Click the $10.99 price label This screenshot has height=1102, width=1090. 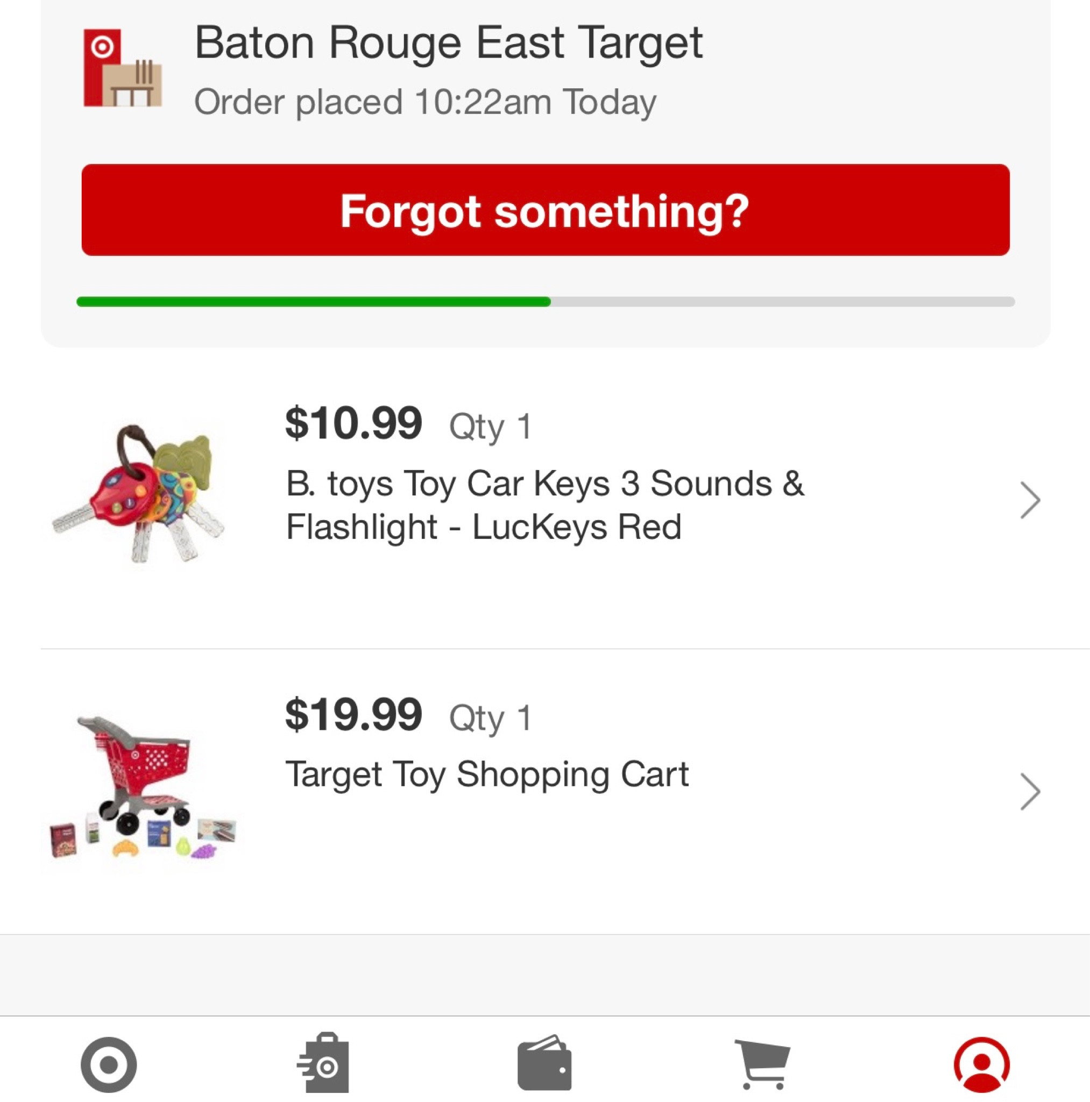(353, 423)
